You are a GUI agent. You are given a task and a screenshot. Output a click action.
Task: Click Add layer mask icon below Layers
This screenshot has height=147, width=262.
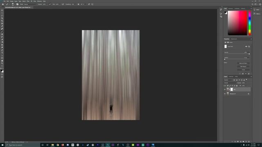click(238, 142)
